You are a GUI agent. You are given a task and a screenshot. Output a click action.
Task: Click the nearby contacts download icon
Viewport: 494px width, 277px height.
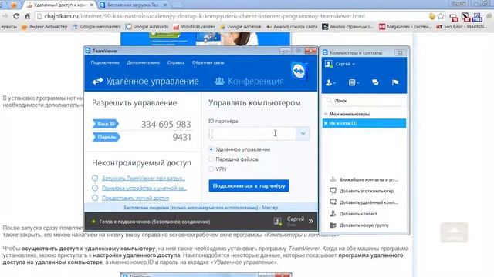[x=333, y=179]
